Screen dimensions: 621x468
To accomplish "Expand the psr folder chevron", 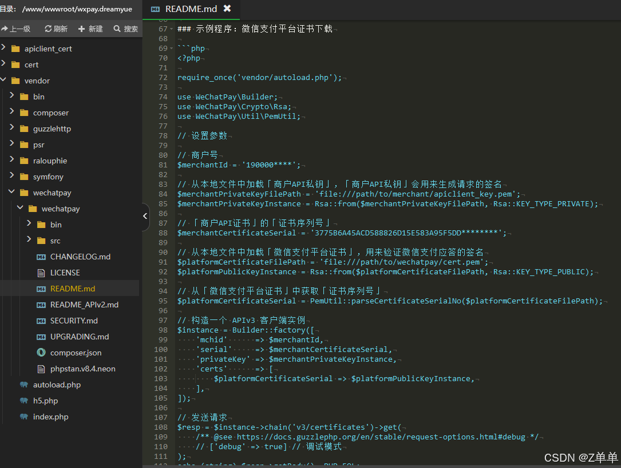I will pos(12,143).
